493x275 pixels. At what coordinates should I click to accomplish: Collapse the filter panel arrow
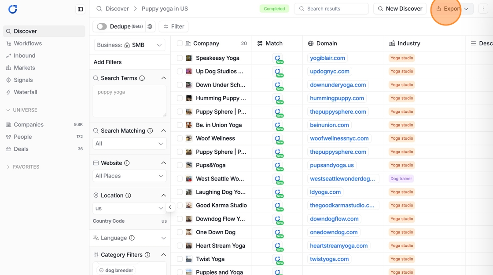pyautogui.click(x=170, y=207)
